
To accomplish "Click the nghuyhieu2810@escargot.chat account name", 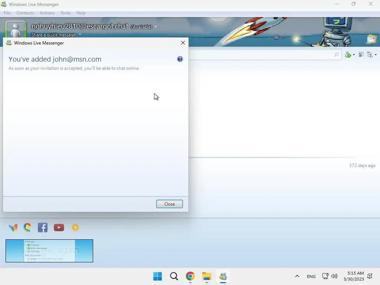I will click(80, 26).
